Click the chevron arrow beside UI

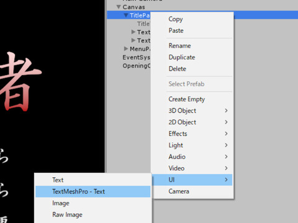tap(226, 180)
